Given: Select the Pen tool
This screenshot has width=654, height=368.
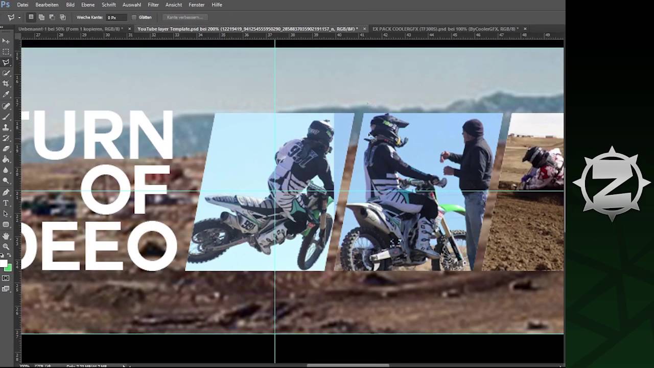Looking at the screenshot, I should pos(6,193).
